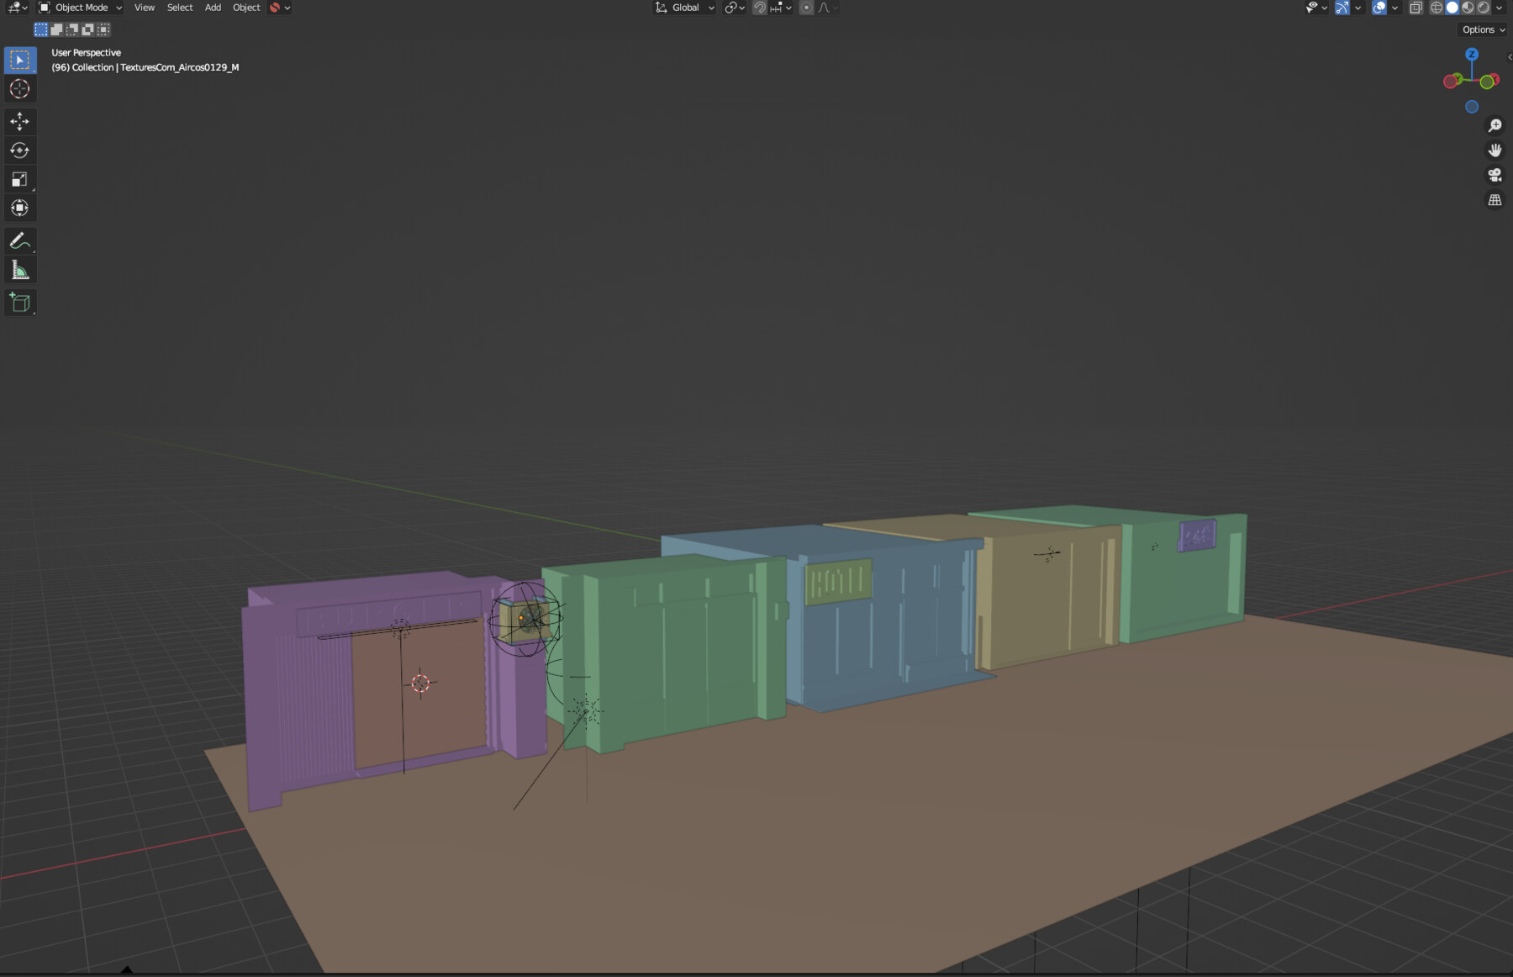Toggle proportional editing
Screen dimensions: 1513x977
pyautogui.click(x=805, y=7)
